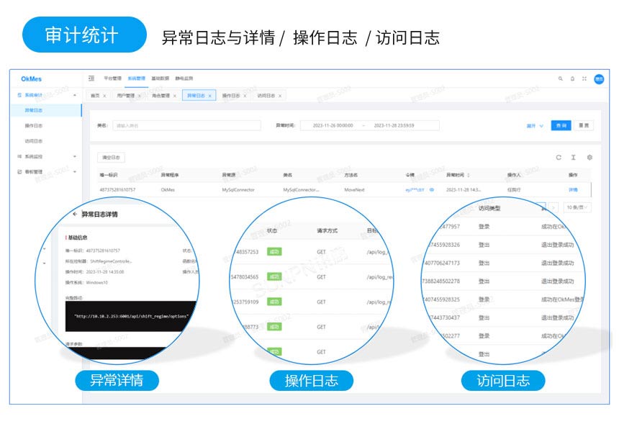Open the 详情 link in the log row
619x442 pixels.
tap(572, 189)
